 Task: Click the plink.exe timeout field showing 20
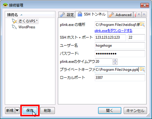click(x=104, y=62)
